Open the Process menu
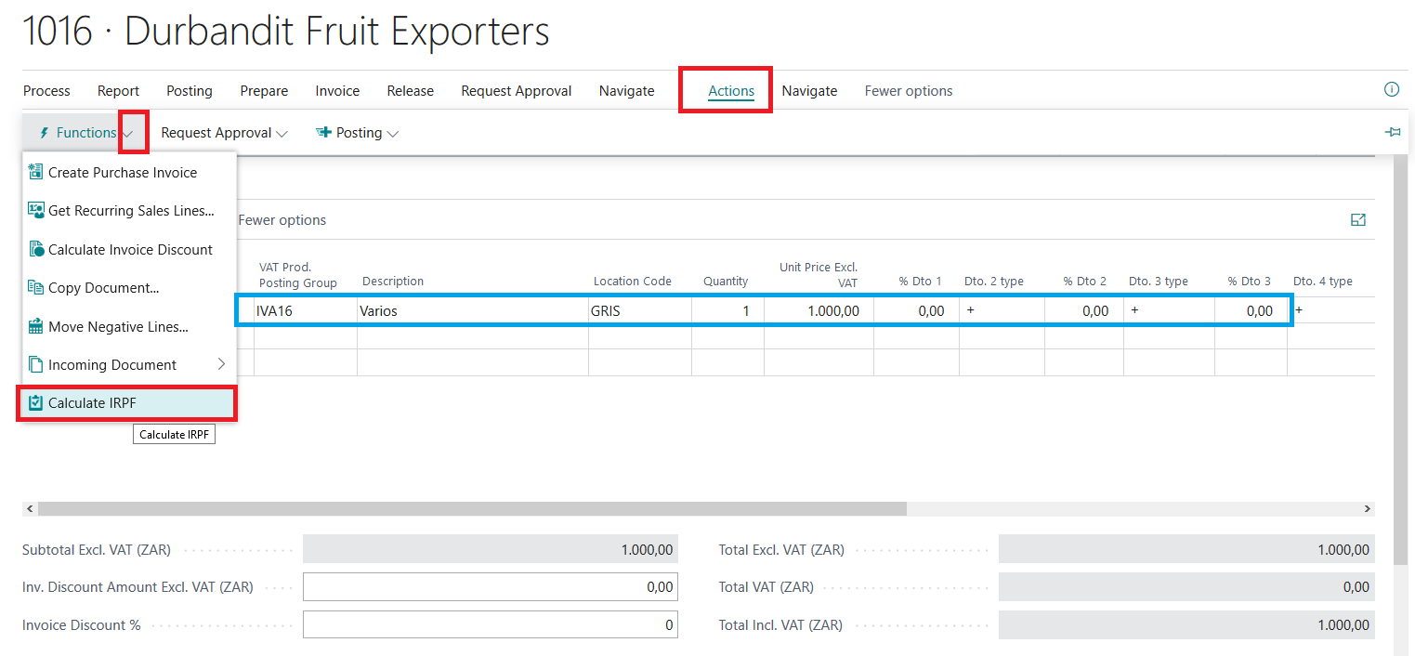1415x656 pixels. point(46,91)
